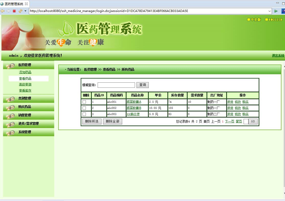Open the 销售管理 sidebar section
The height and width of the screenshot is (201, 285).
24,115
